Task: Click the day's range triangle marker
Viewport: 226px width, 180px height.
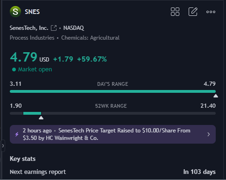Action: click(x=216, y=96)
